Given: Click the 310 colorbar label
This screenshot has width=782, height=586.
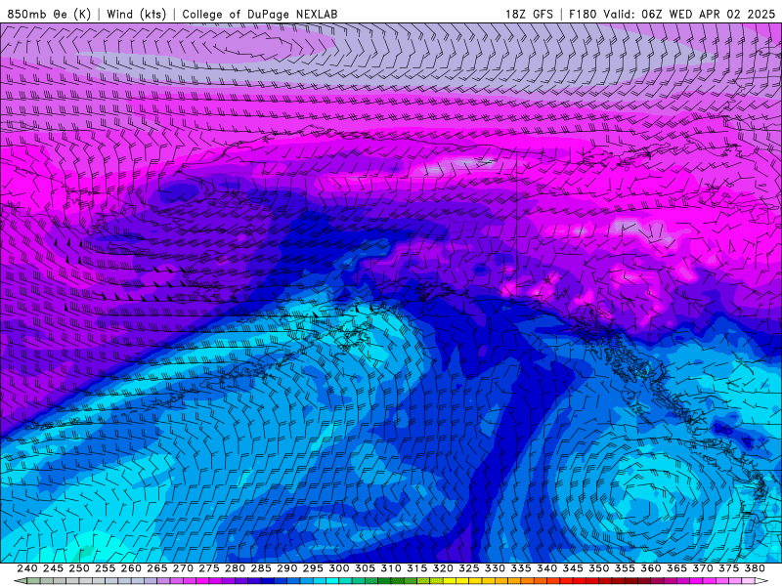Looking at the screenshot, I should 391,568.
